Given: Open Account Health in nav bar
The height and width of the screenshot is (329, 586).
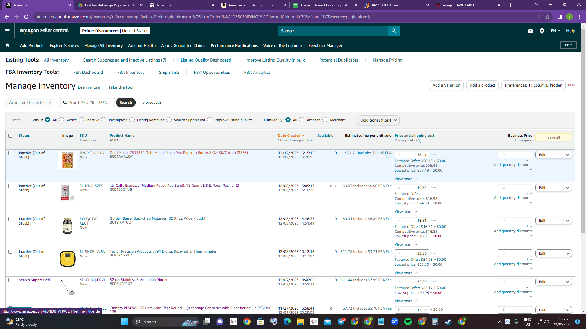Looking at the screenshot, I should (142, 45).
